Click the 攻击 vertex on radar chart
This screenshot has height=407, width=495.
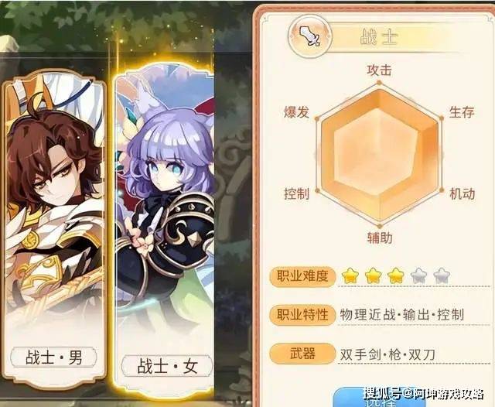point(379,84)
